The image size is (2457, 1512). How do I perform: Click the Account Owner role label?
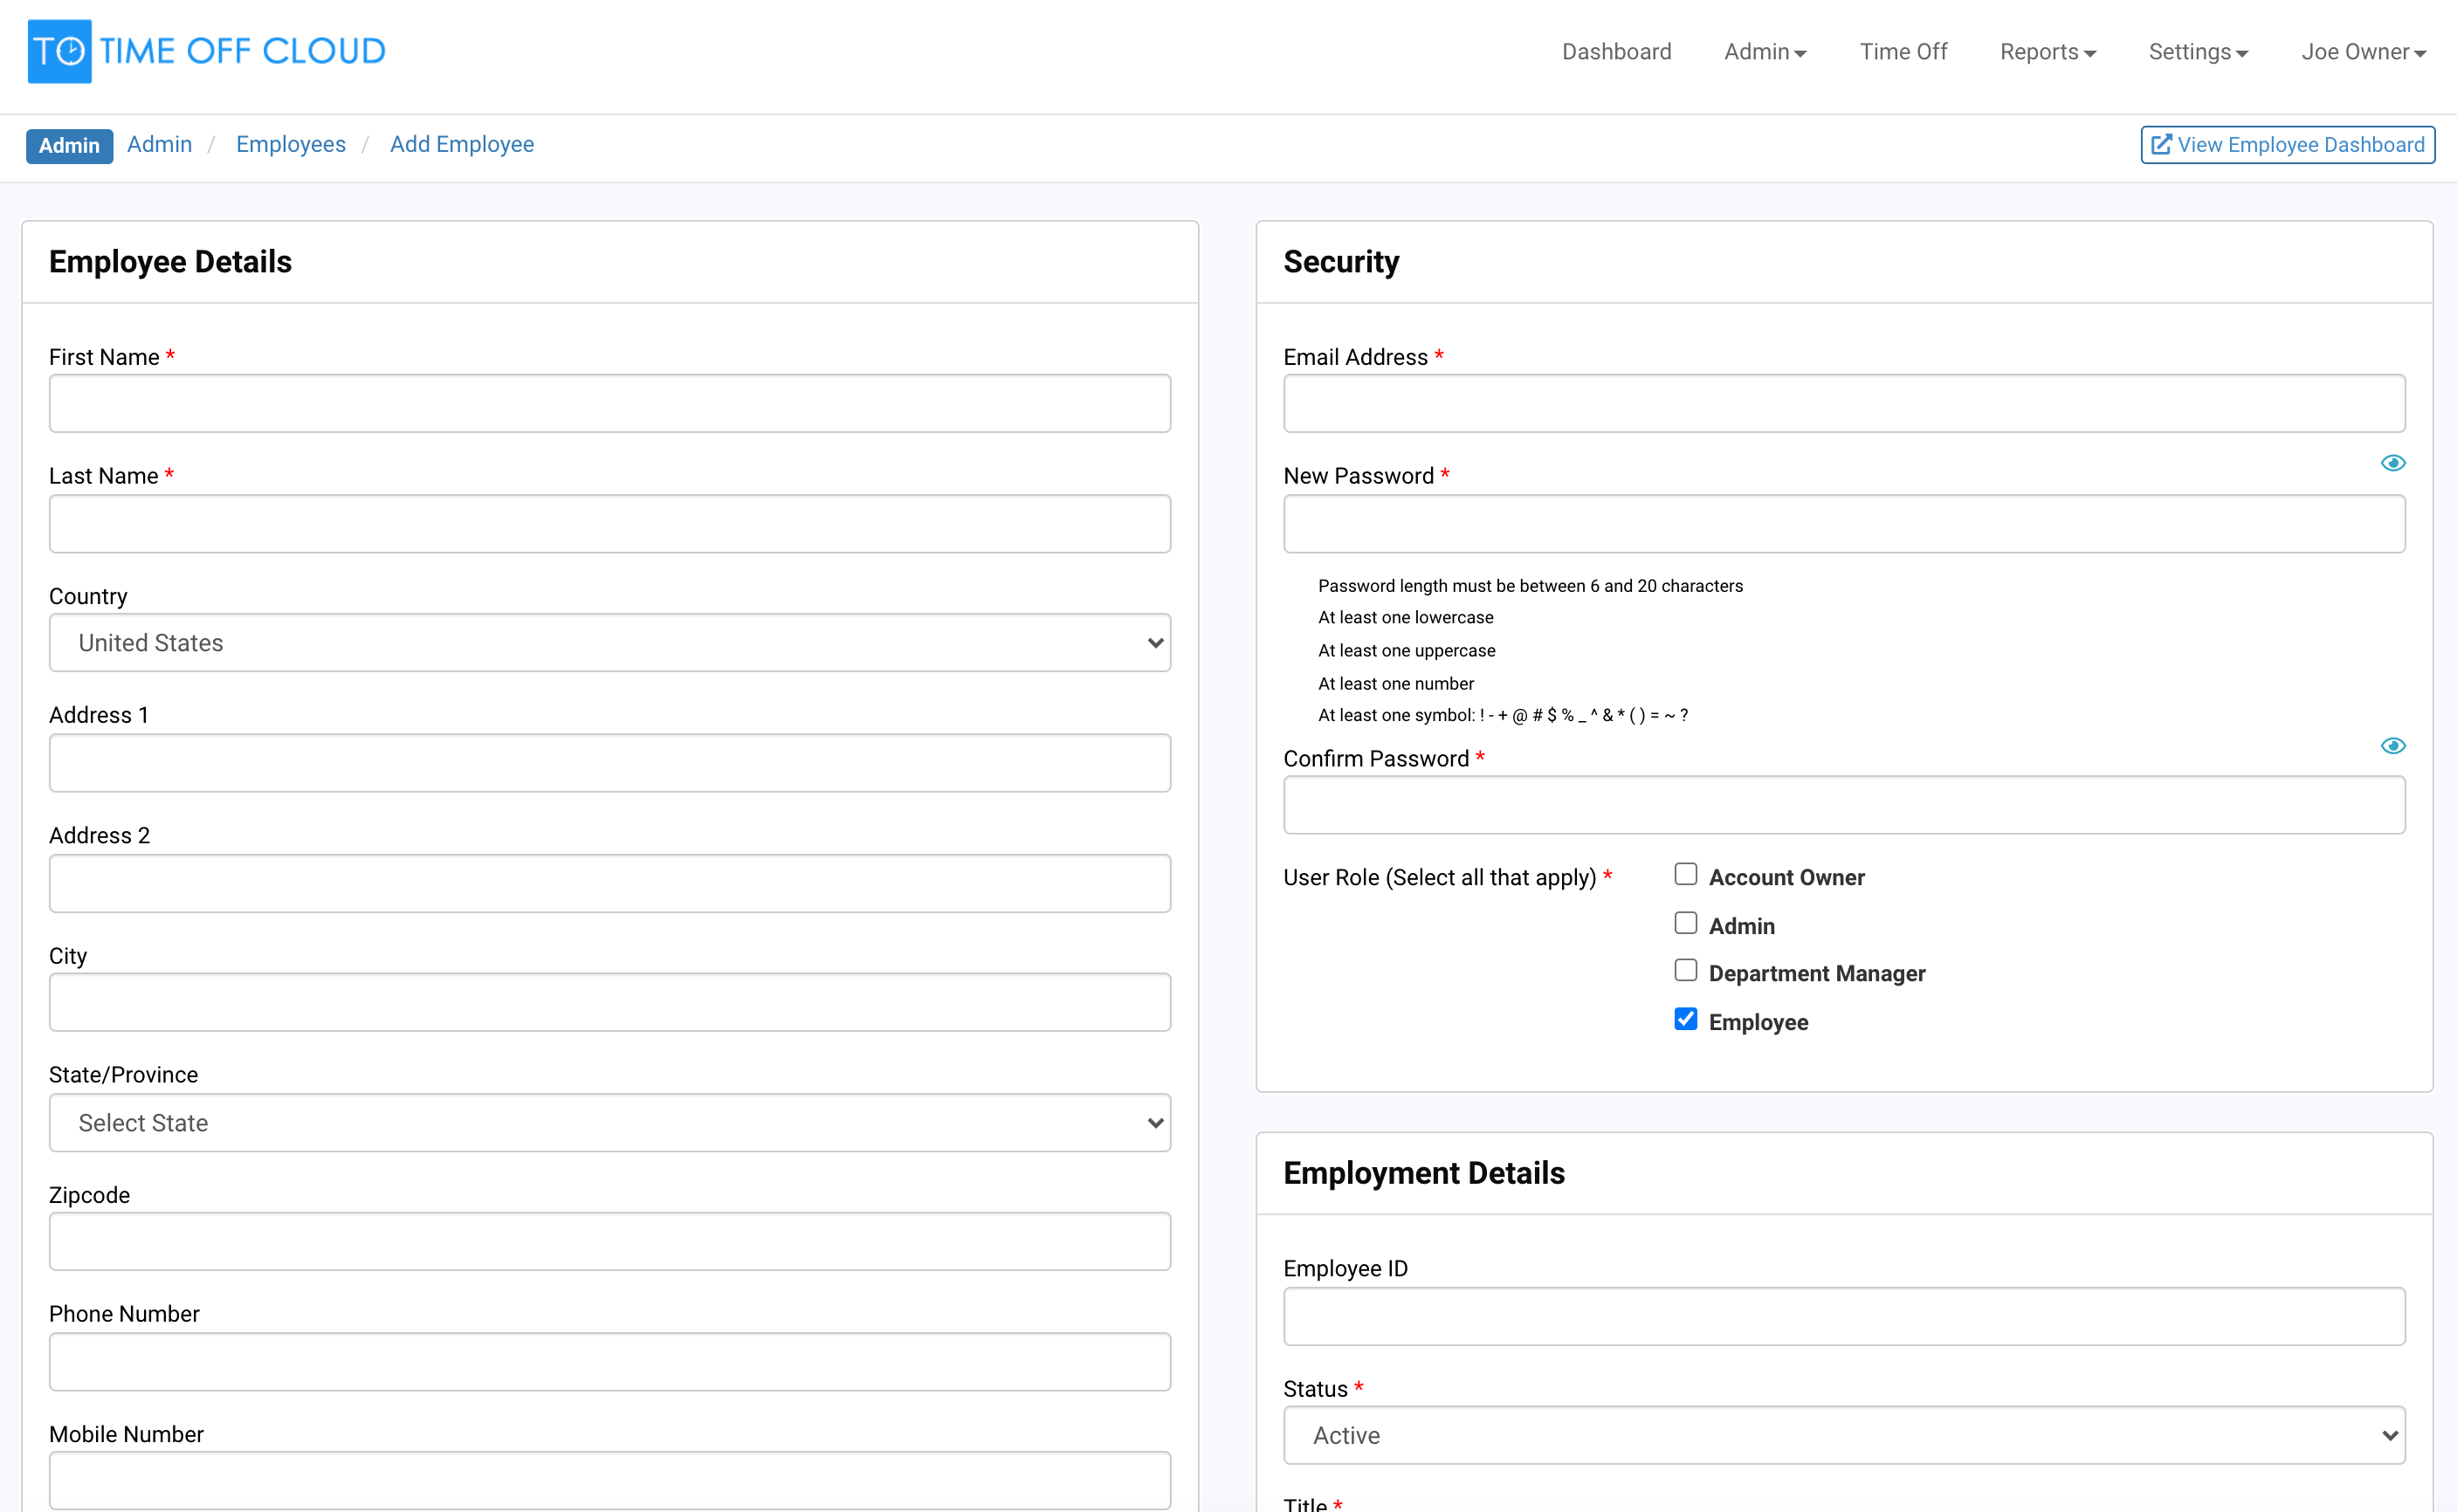pos(1787,877)
